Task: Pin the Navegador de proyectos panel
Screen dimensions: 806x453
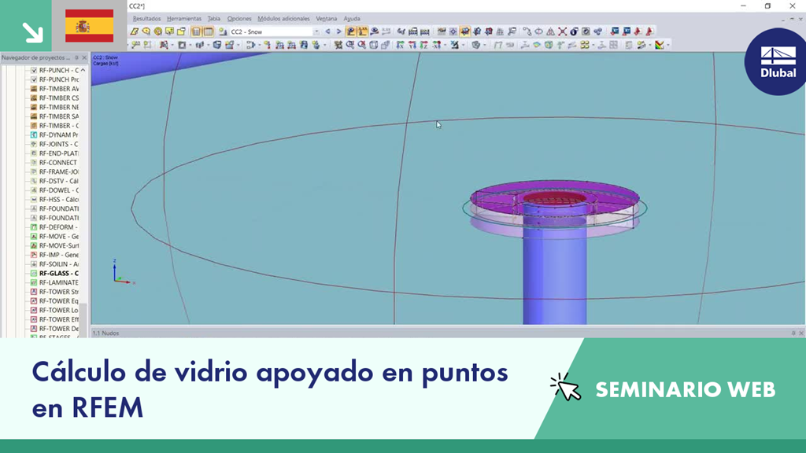Action: (x=76, y=57)
